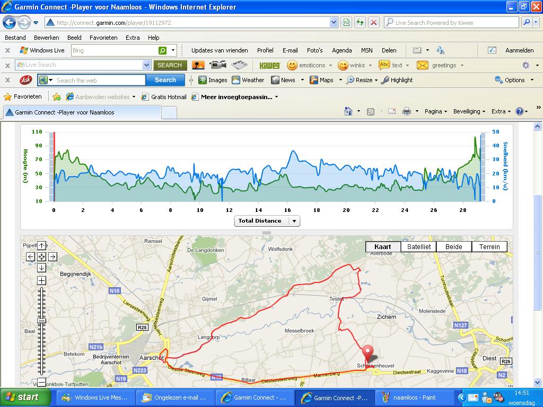Expand the Ask News dropdown arrow
The width and height of the screenshot is (543, 407).
(x=302, y=80)
